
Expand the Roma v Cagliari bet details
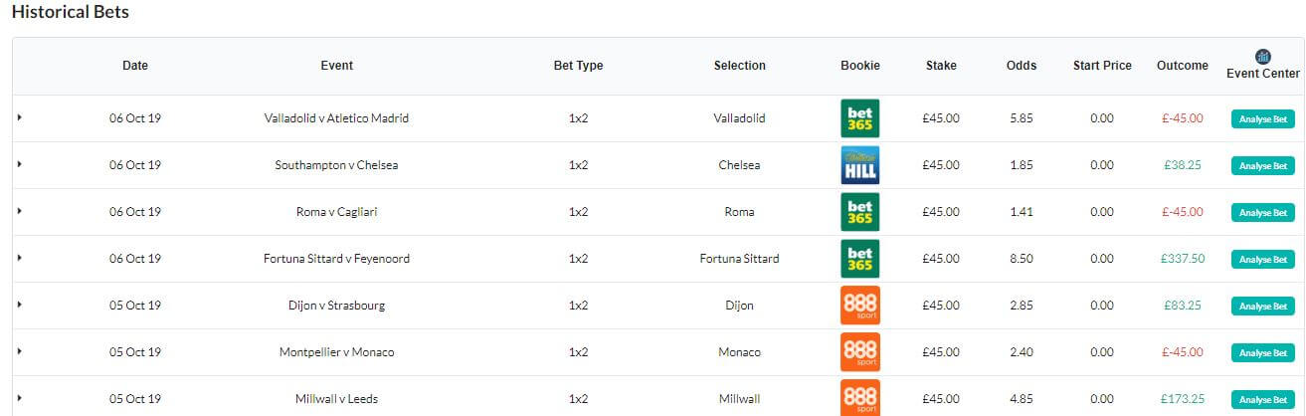20,211
